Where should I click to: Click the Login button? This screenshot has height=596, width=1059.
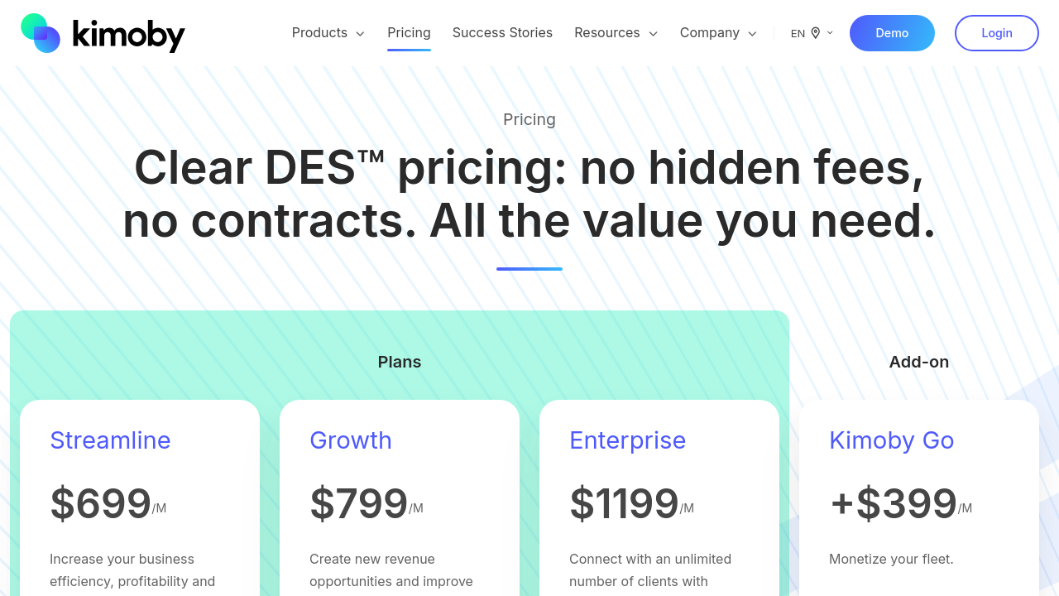pyautogui.click(x=996, y=33)
